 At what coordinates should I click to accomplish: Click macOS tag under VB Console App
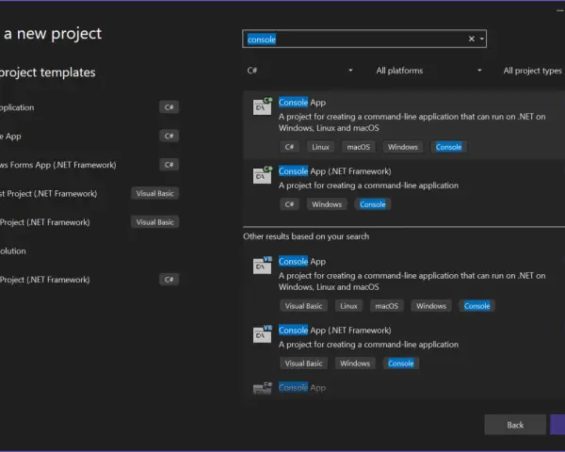tap(387, 306)
